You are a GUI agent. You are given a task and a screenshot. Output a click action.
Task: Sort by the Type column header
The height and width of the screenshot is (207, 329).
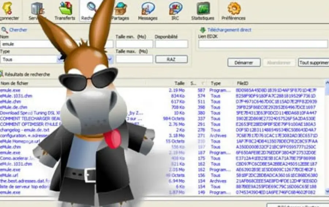tap(216, 83)
